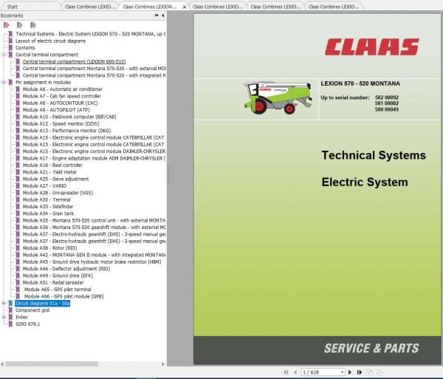
Task: Select Module A66 - GPS pilot module (GPB)
Action: tap(63, 296)
